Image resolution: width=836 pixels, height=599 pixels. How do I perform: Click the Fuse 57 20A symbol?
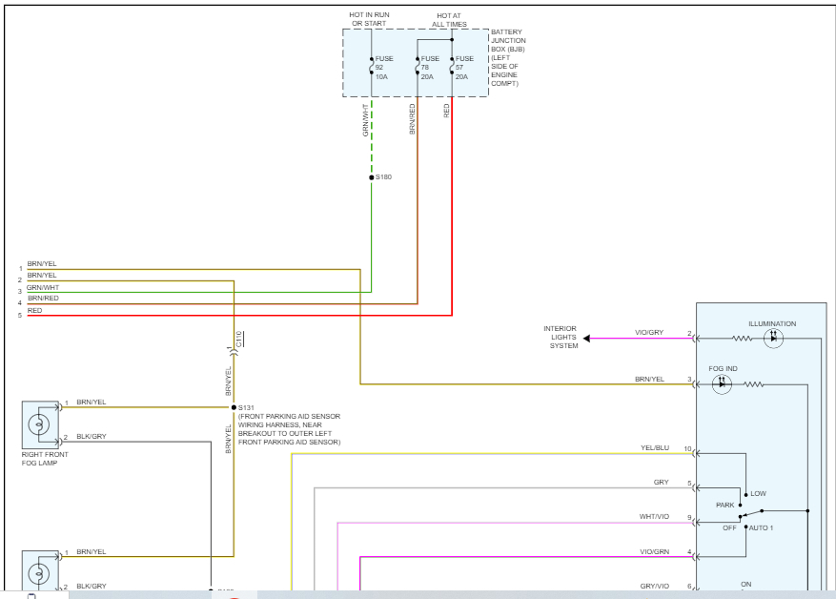click(x=452, y=66)
